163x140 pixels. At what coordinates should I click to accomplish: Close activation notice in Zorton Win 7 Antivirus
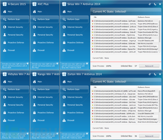87,134
